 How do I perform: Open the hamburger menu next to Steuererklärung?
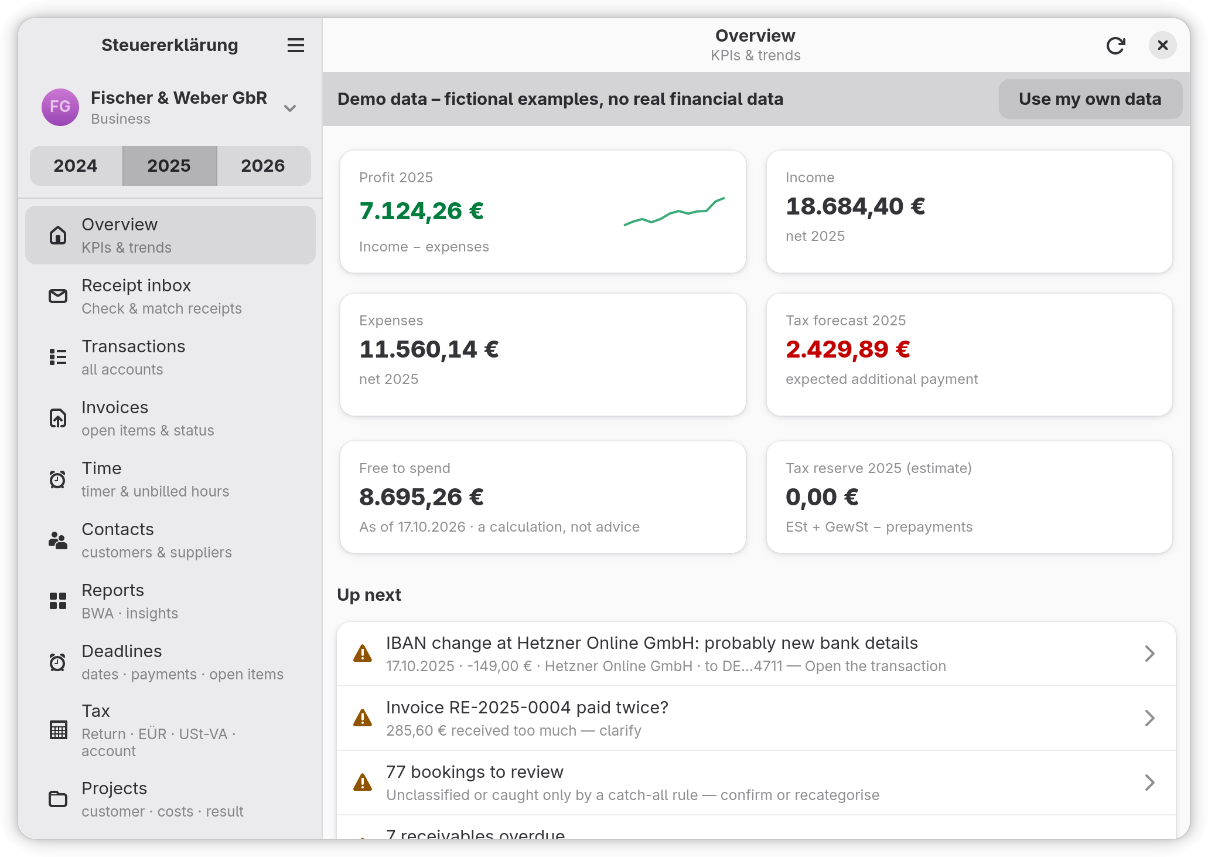coord(295,45)
